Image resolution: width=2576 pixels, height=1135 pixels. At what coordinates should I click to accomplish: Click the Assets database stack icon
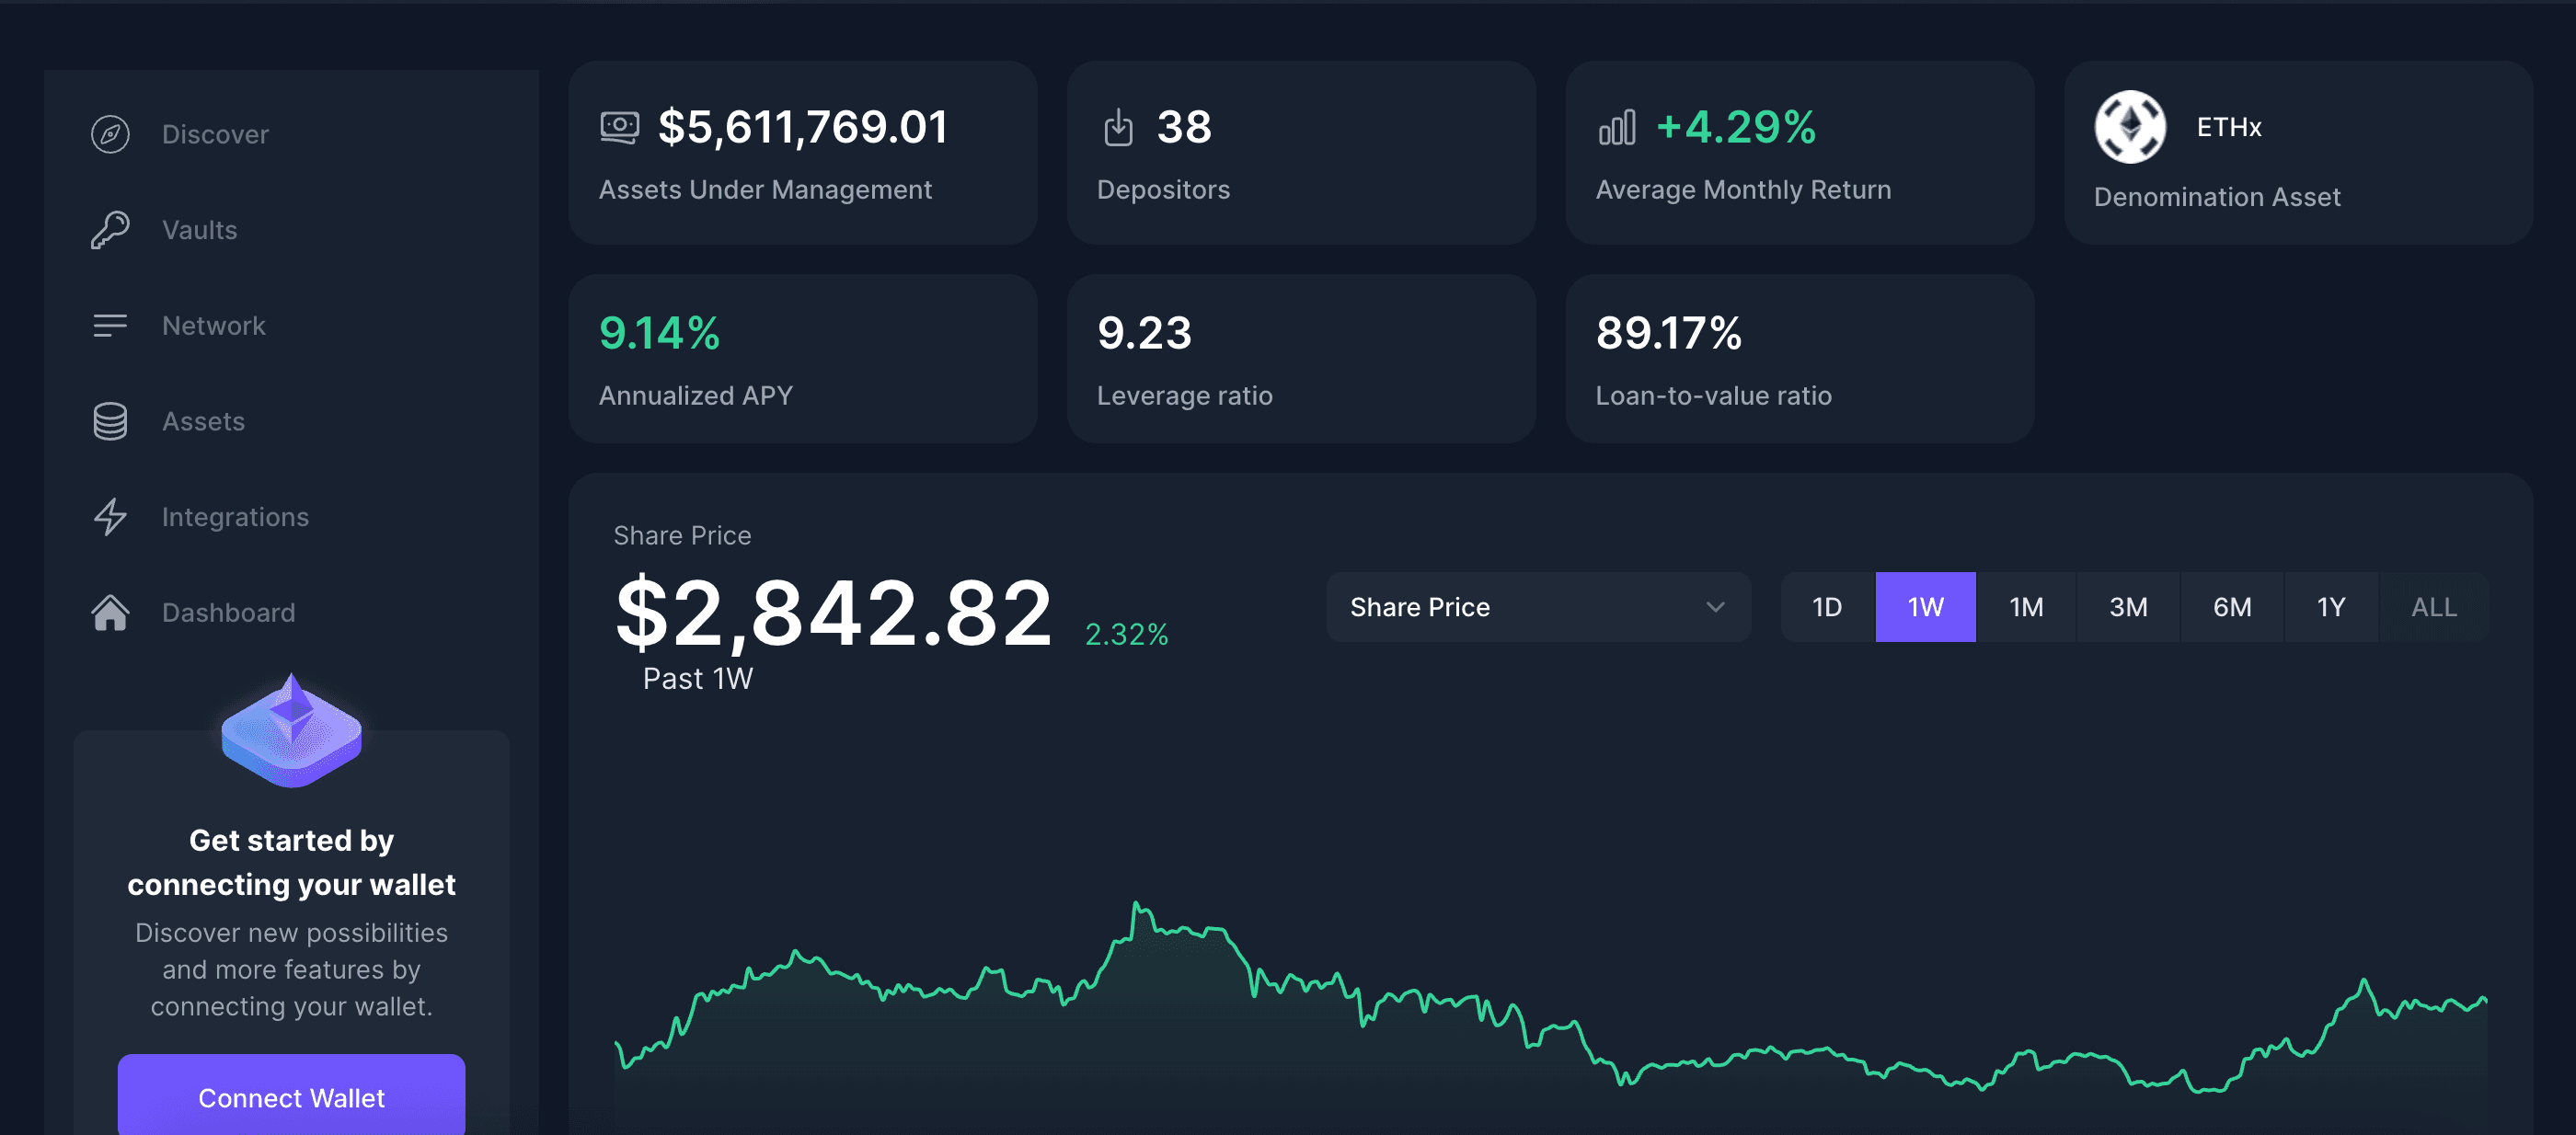click(110, 421)
